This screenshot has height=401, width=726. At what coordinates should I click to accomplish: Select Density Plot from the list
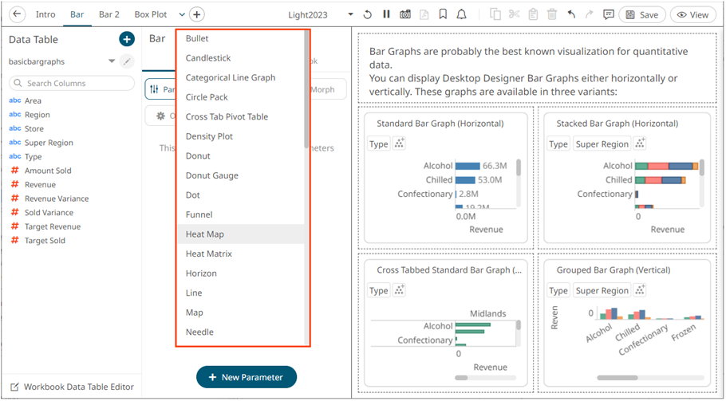[241, 136]
